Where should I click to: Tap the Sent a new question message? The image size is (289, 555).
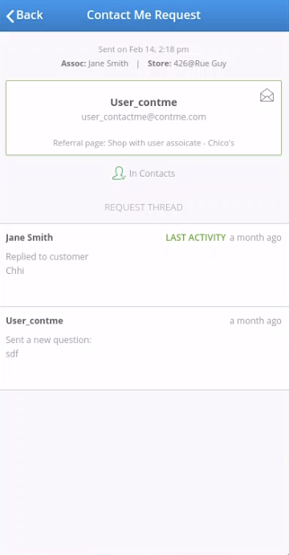[x=48, y=341]
